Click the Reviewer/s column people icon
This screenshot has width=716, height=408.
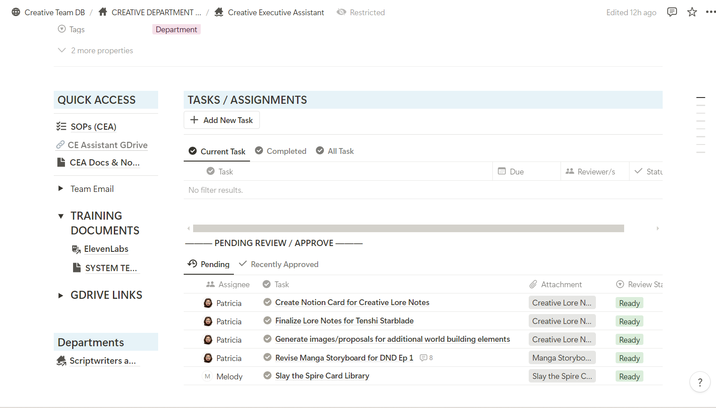coord(570,171)
